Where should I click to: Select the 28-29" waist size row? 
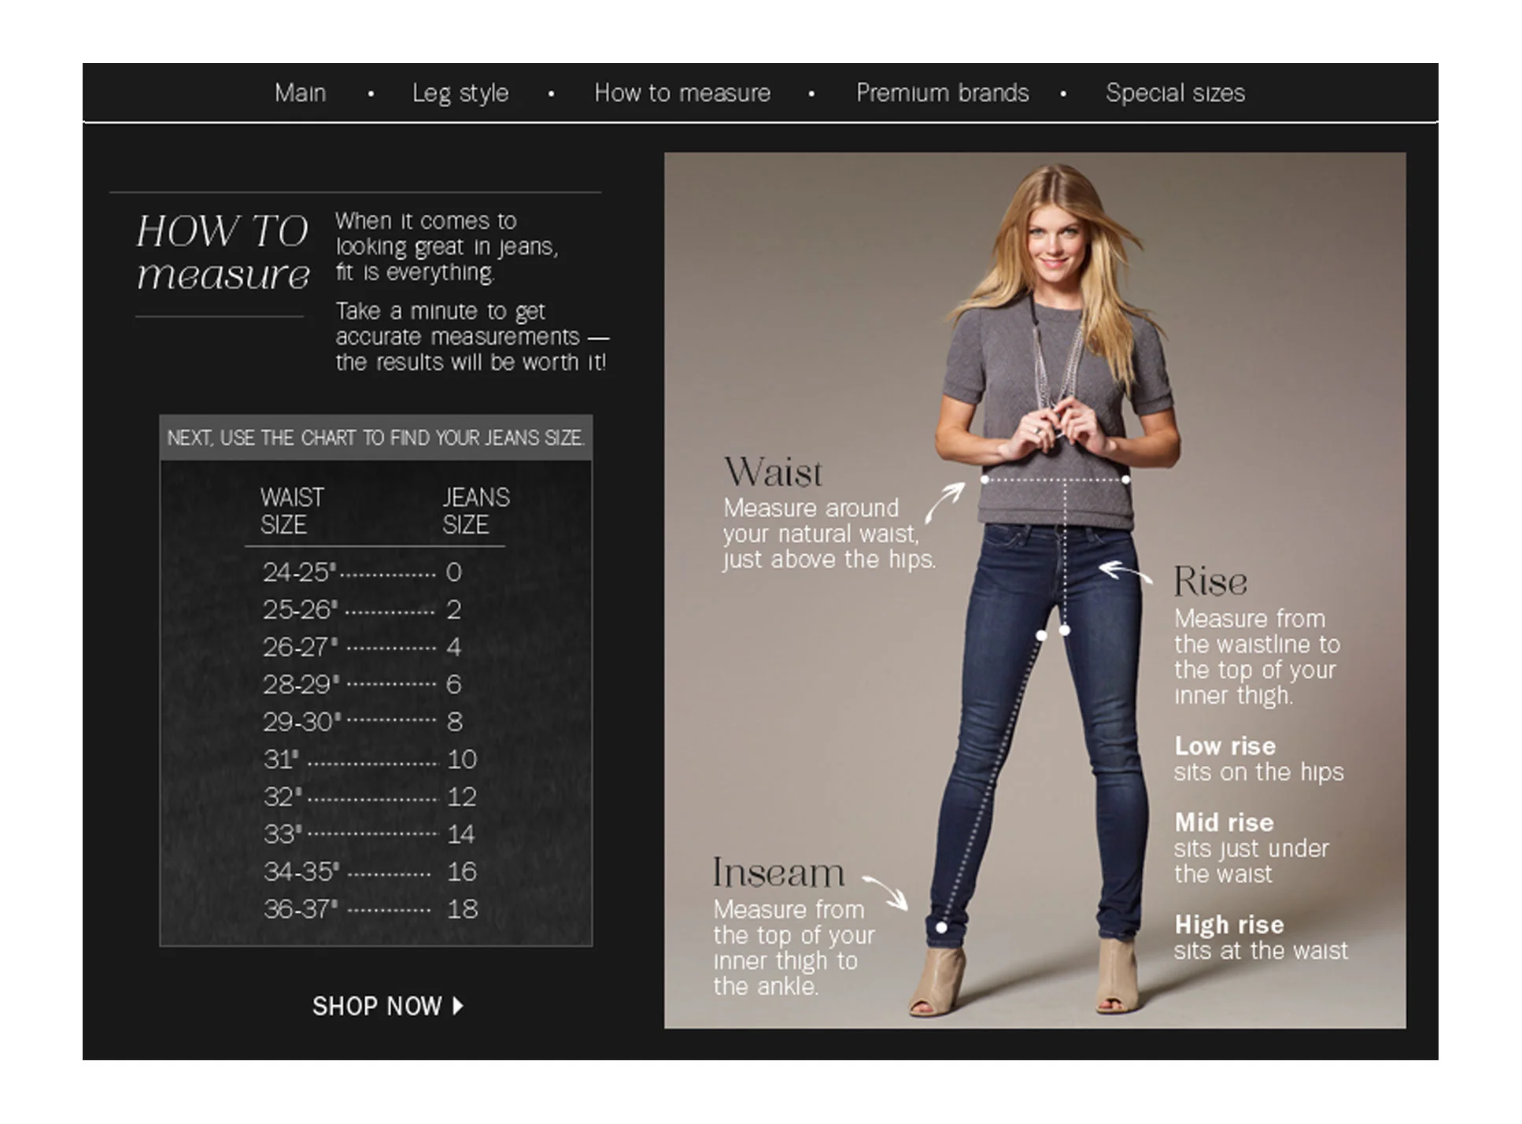363,685
